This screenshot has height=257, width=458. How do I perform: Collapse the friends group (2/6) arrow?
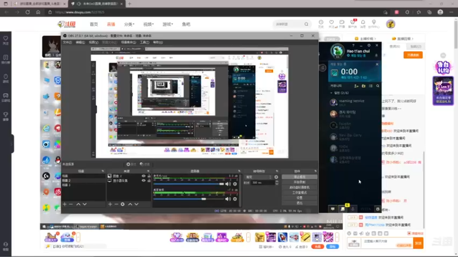331,93
